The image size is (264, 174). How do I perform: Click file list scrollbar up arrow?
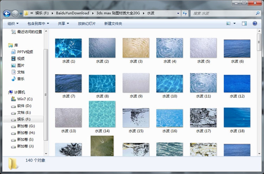(259, 31)
